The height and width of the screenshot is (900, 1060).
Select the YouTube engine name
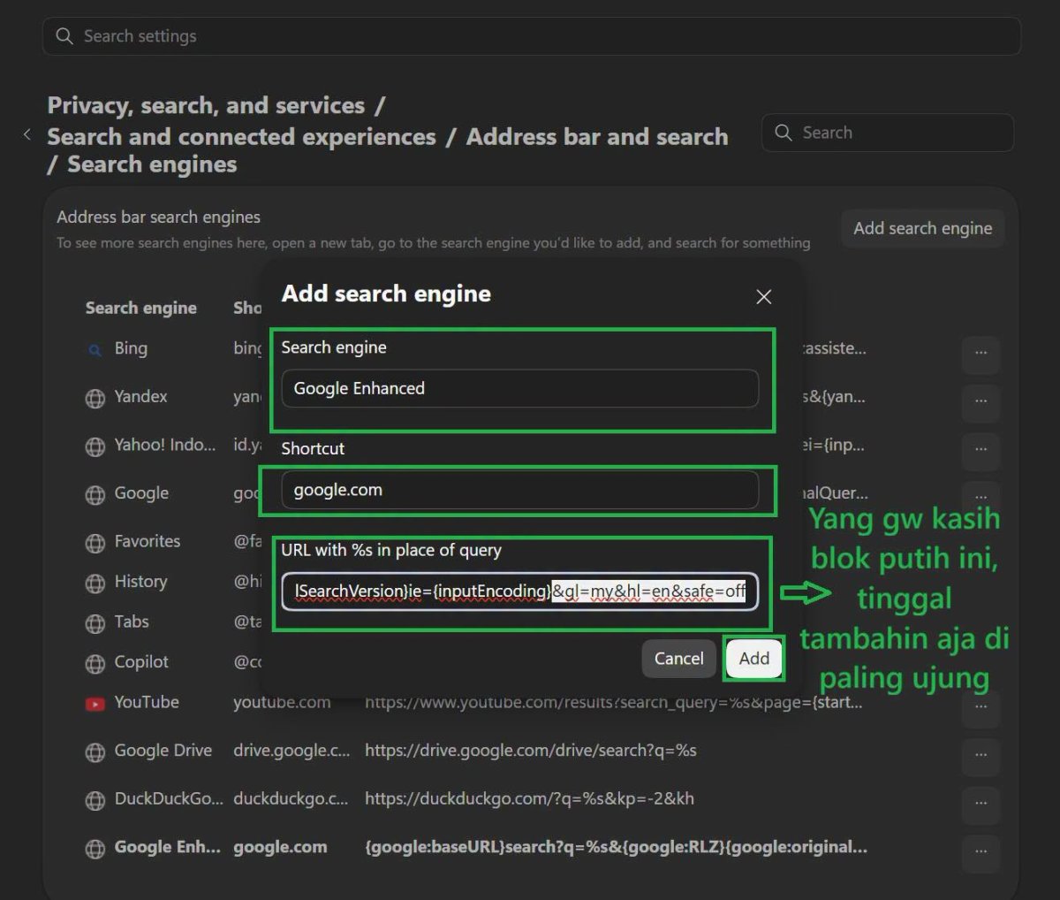click(x=147, y=702)
